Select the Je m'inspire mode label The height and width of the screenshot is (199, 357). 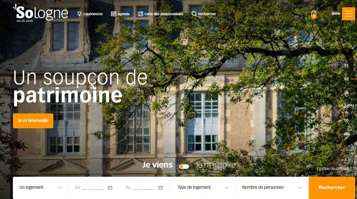click(215, 165)
